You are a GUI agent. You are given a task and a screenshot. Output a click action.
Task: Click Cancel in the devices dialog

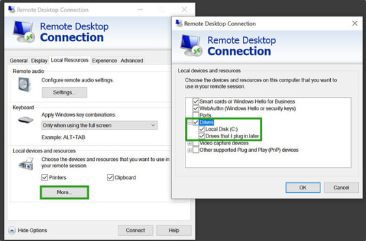[341, 188]
